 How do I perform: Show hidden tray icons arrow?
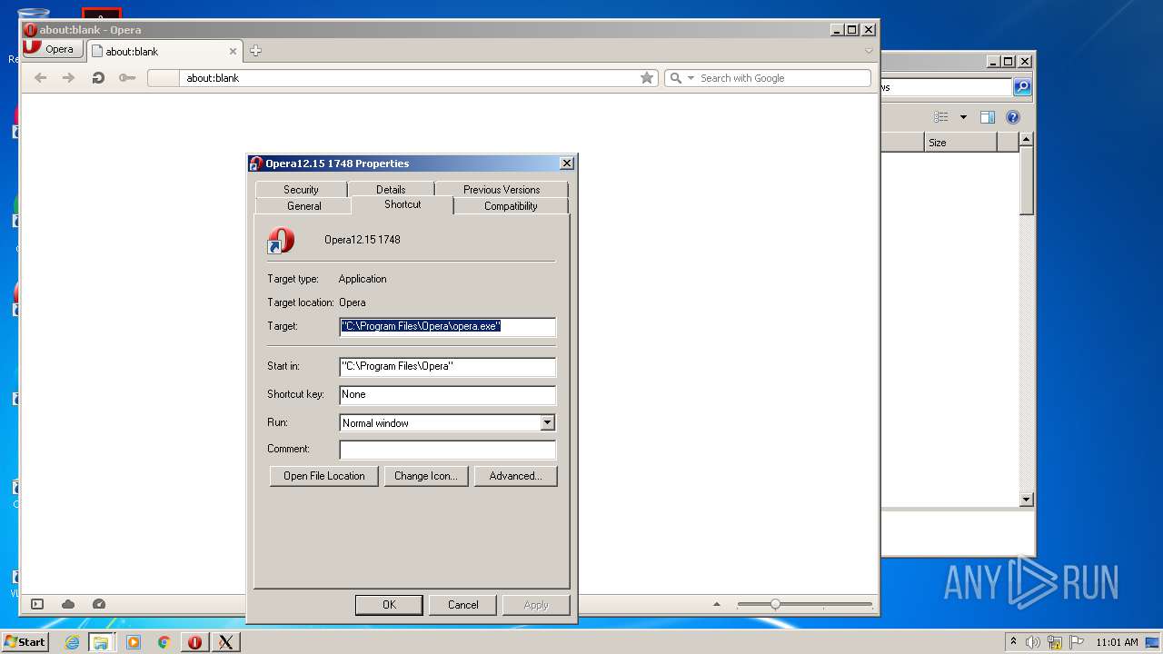1013,642
